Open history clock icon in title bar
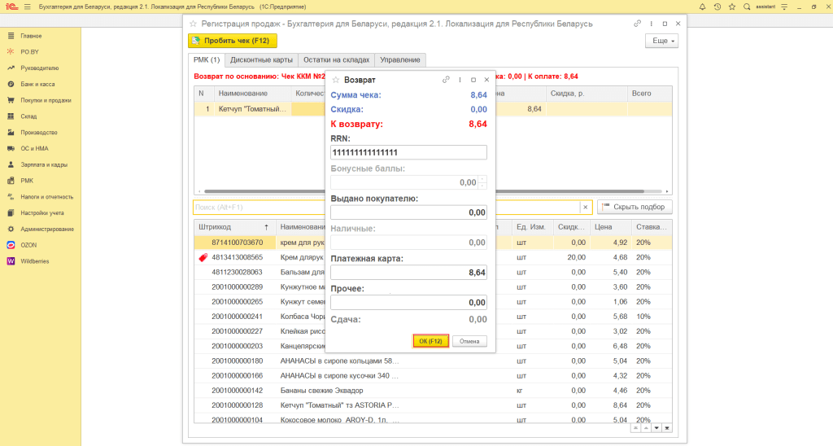This screenshot has width=833, height=446. pyautogui.click(x=717, y=7)
